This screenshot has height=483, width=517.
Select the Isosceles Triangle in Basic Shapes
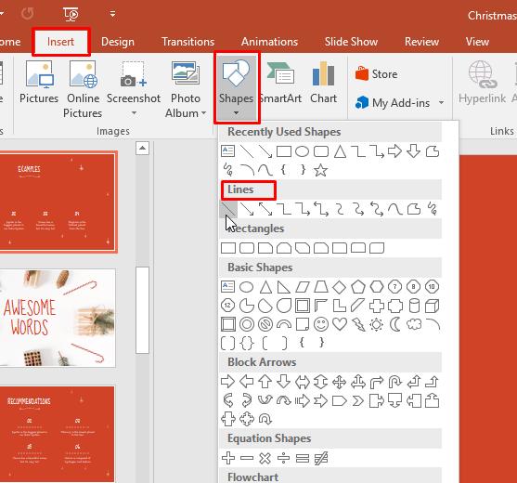click(x=265, y=287)
